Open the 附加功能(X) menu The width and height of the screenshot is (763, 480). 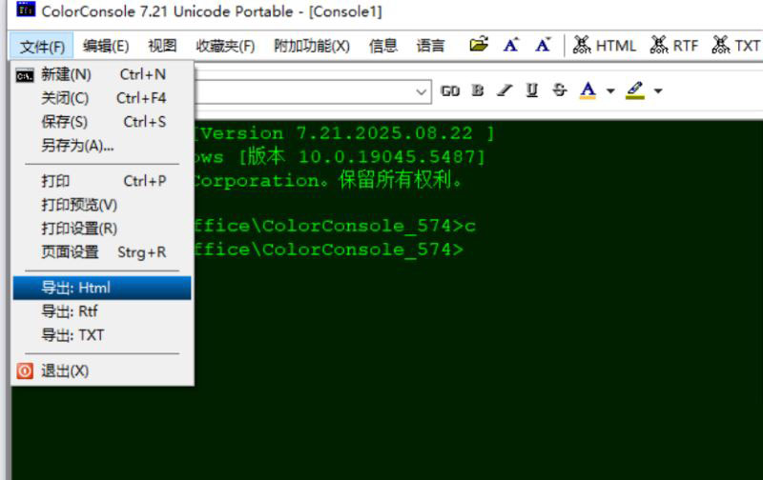pyautogui.click(x=312, y=46)
